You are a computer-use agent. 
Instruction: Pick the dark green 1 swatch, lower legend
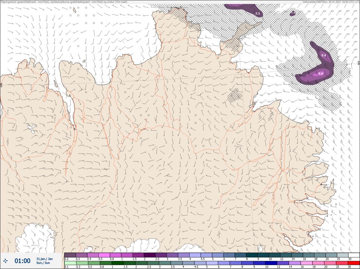click(117, 263)
